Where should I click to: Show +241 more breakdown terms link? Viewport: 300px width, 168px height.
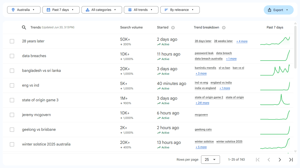click(x=202, y=103)
